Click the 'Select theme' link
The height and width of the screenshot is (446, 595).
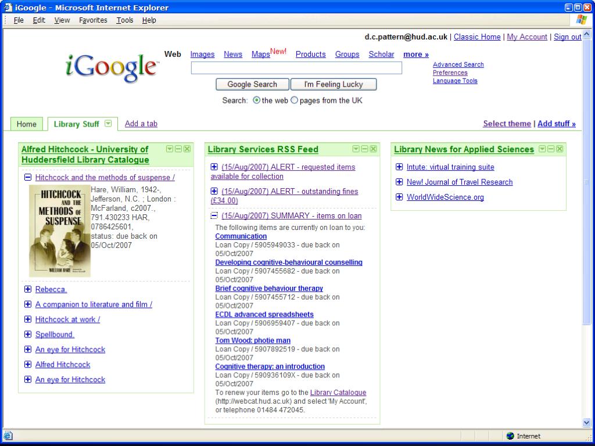click(507, 124)
